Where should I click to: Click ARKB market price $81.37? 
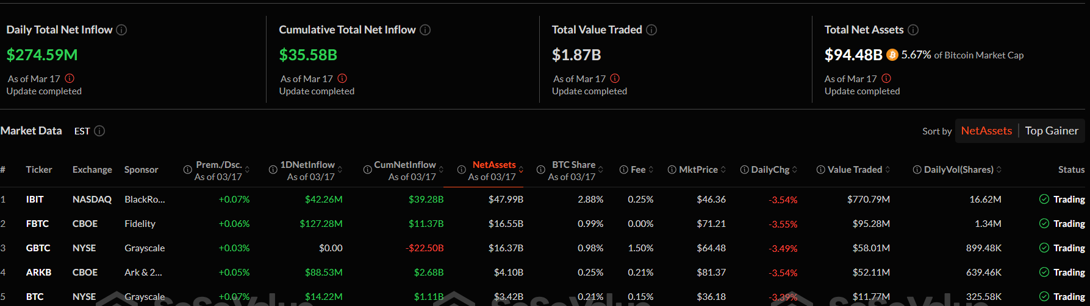(x=711, y=272)
